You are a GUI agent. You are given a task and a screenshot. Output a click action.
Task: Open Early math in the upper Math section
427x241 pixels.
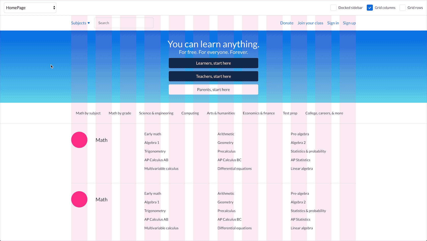pos(153,134)
